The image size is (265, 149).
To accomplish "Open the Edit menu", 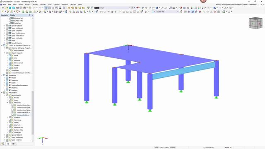I will (9, 5).
